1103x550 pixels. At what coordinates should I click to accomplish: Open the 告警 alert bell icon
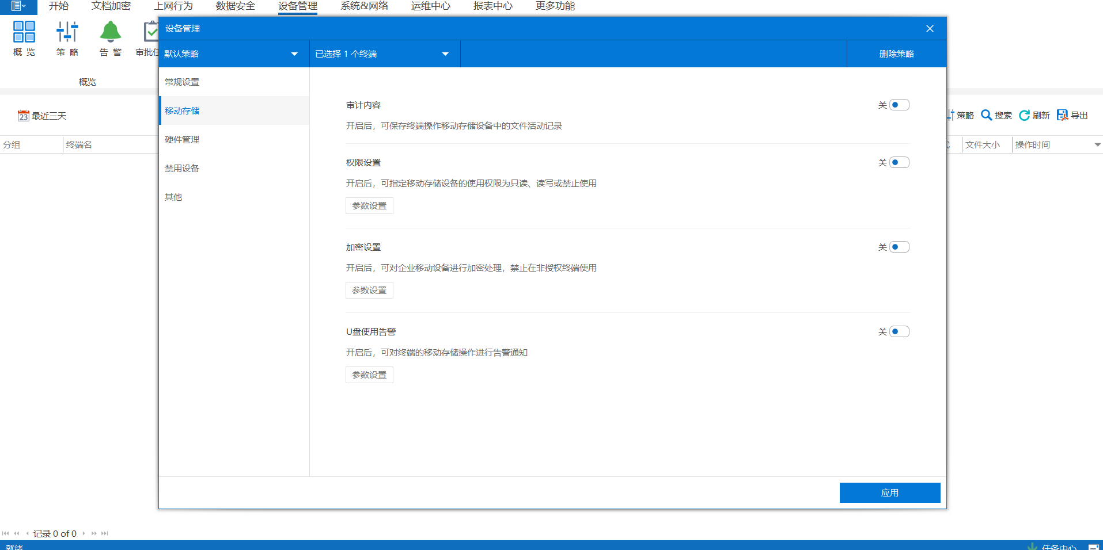pyautogui.click(x=110, y=32)
